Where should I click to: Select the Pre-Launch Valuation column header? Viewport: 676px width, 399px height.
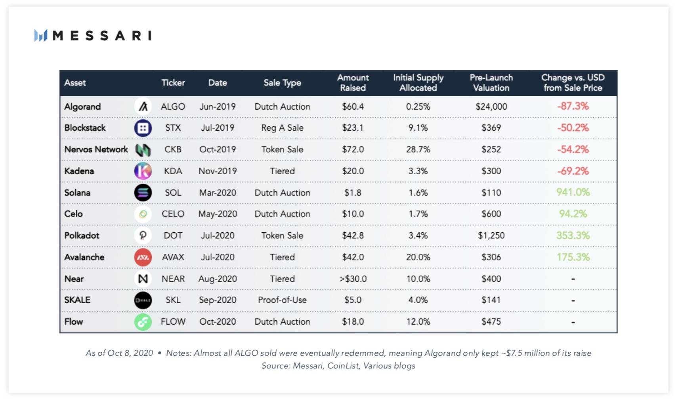click(x=491, y=83)
